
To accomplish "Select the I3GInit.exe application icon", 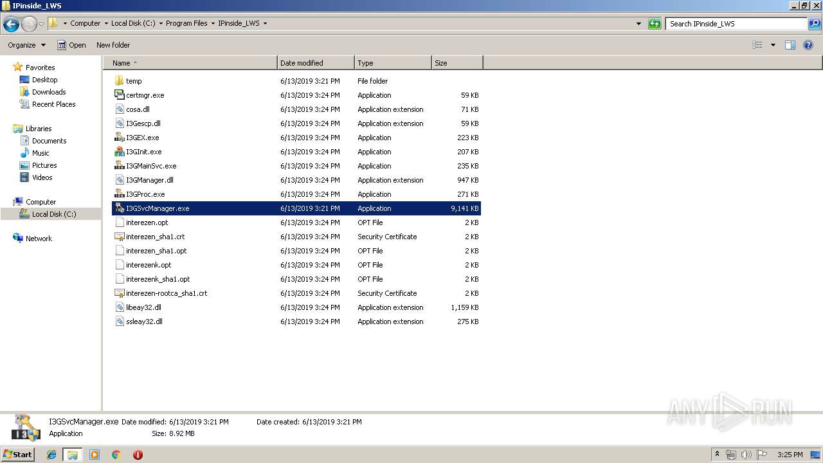I will tap(119, 152).
